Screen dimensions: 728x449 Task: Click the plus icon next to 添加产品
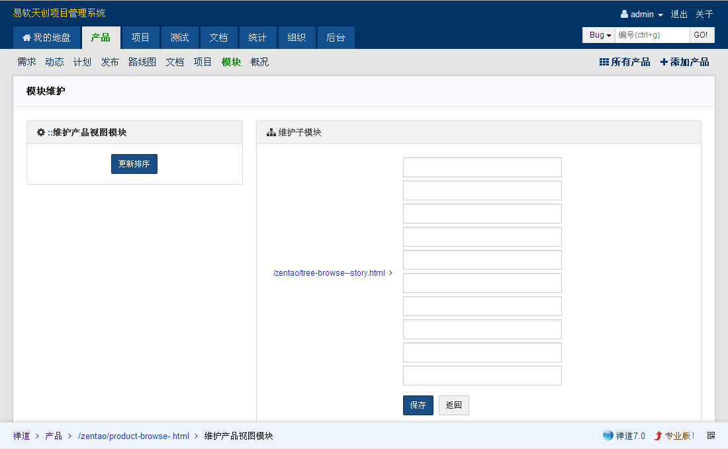coord(664,61)
